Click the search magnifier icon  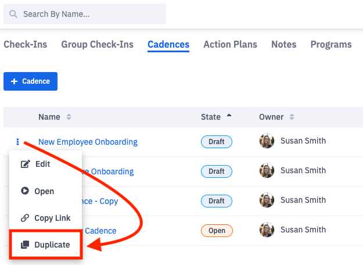[13, 14]
